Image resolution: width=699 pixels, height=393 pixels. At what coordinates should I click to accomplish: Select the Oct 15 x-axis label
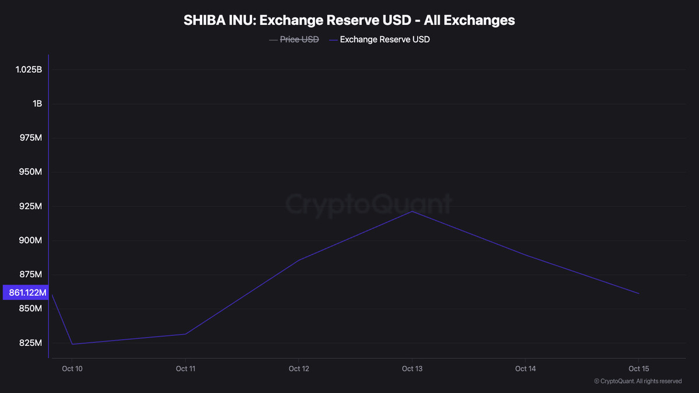[x=638, y=369]
